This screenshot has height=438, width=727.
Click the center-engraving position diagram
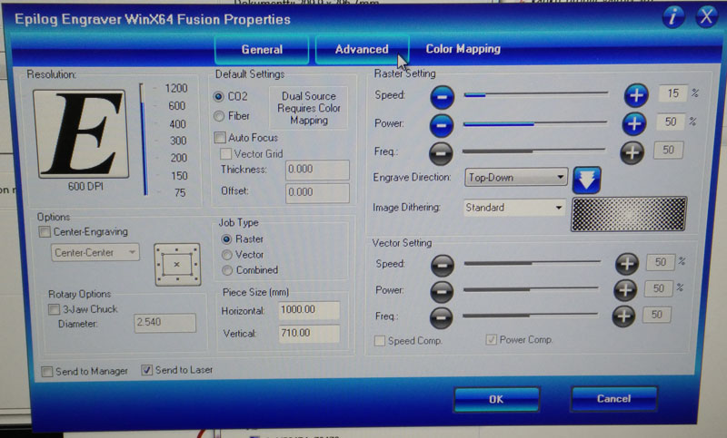pyautogui.click(x=177, y=265)
